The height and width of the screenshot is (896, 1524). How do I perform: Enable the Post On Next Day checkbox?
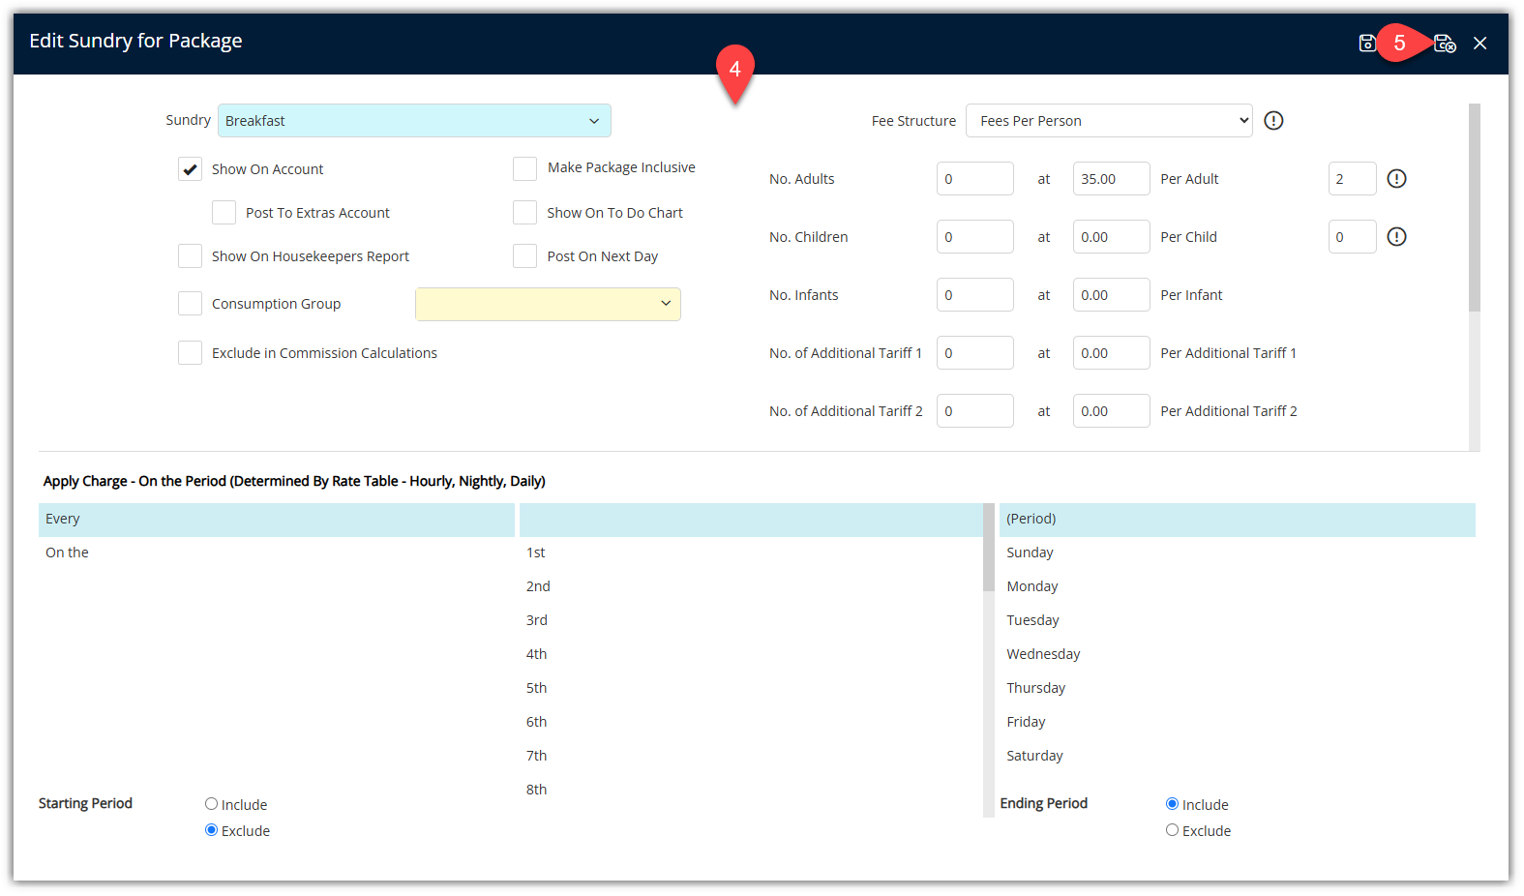click(x=524, y=256)
